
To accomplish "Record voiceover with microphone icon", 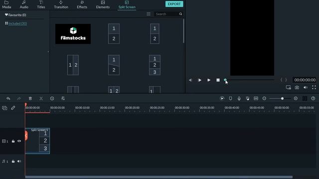I will [239, 98].
